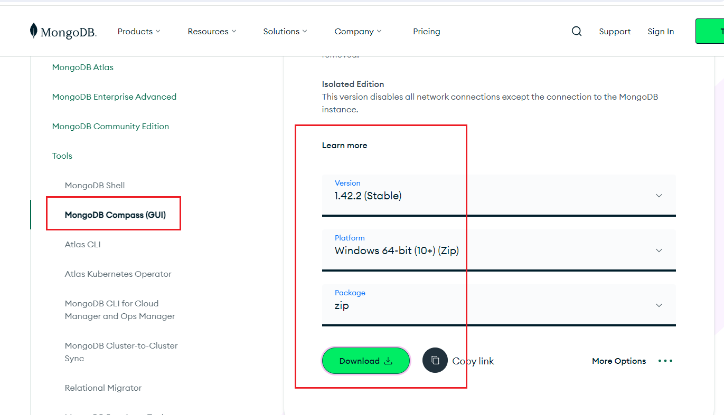Select Atlas CLI under Tools
The height and width of the screenshot is (415, 724).
click(82, 244)
